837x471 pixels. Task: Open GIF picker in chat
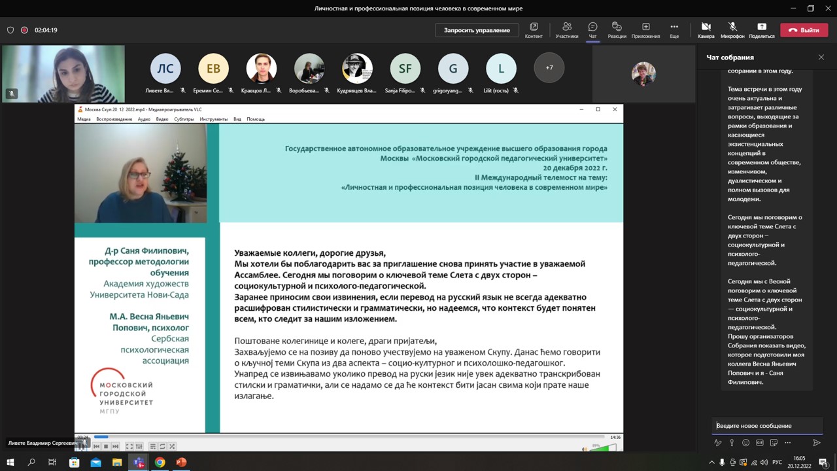759,443
